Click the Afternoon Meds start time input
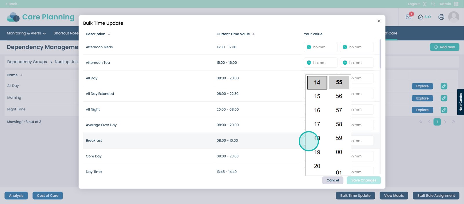The height and width of the screenshot is (204, 464). 321,47
